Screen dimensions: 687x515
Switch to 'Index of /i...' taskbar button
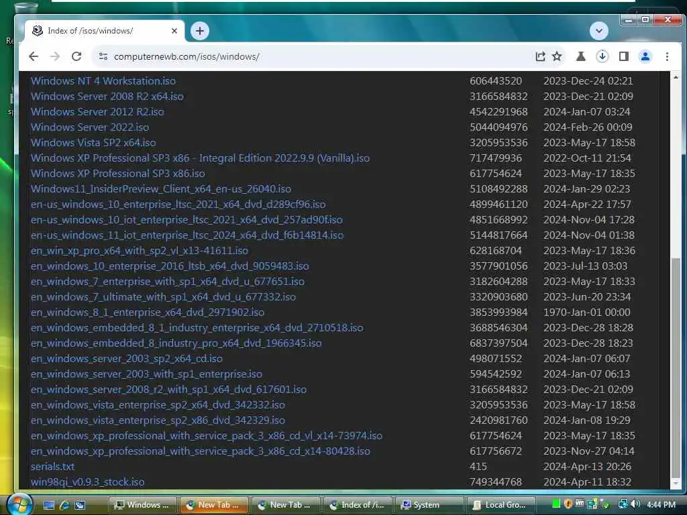358,505
